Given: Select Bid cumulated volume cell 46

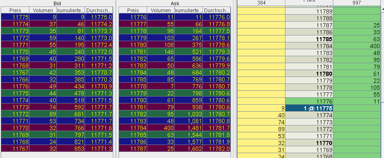Looking at the screenshot, I should click(x=71, y=24).
